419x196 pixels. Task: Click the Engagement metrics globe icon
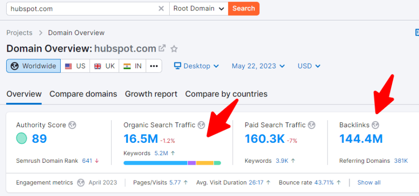point(81,183)
